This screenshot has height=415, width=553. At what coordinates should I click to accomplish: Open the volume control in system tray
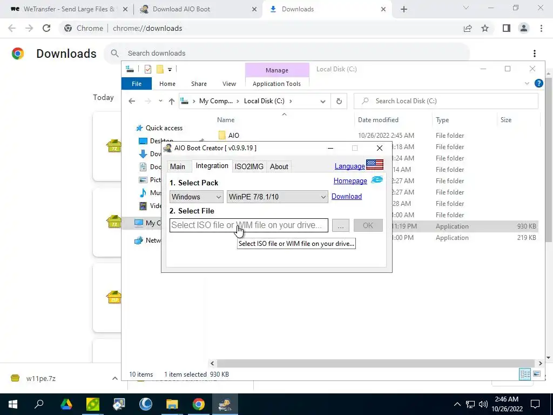pyautogui.click(x=483, y=404)
